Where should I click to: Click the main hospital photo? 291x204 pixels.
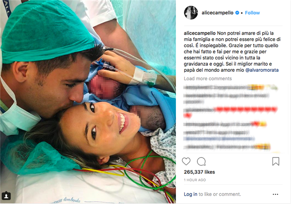click(x=88, y=102)
